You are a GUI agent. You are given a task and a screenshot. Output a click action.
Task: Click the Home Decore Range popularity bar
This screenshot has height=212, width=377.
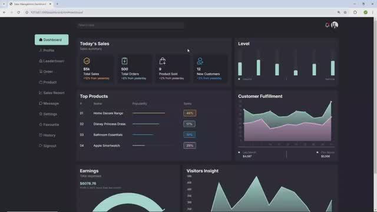coord(148,113)
